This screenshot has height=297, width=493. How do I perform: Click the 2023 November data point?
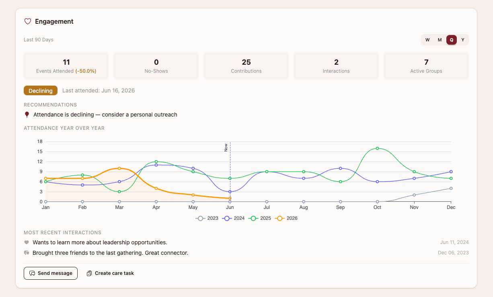414,195
